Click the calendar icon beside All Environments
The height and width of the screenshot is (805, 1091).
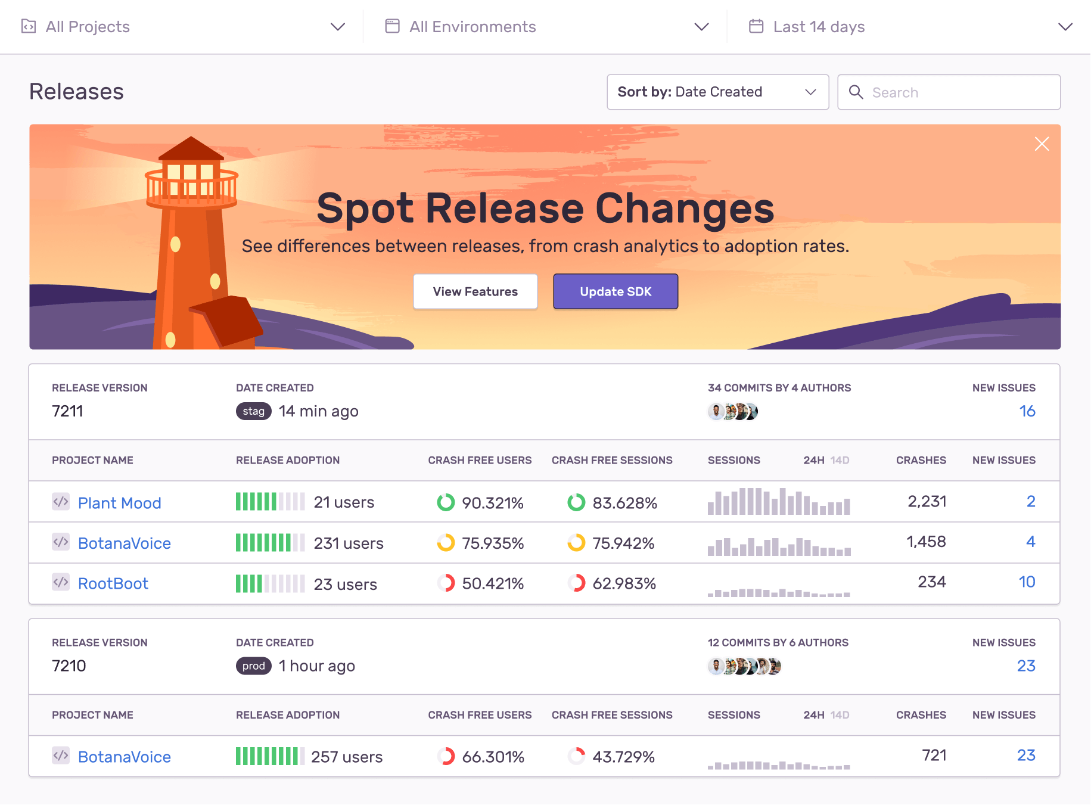pyautogui.click(x=391, y=26)
